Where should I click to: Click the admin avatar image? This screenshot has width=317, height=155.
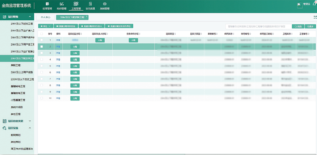300,5
